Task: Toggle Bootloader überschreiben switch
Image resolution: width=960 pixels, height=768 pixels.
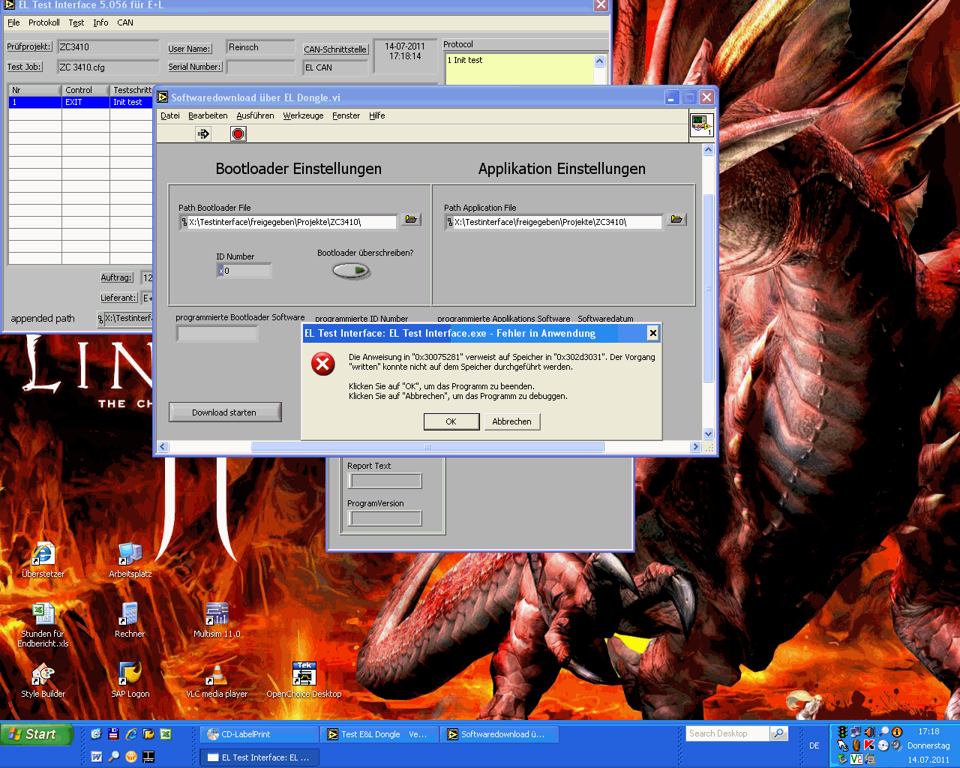Action: tap(351, 271)
